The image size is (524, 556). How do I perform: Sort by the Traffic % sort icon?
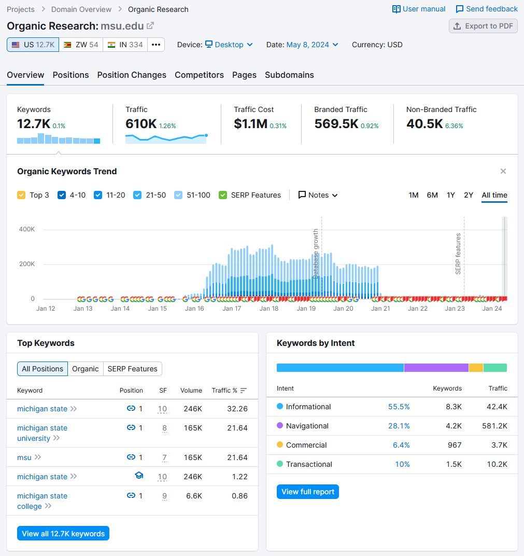tap(244, 391)
